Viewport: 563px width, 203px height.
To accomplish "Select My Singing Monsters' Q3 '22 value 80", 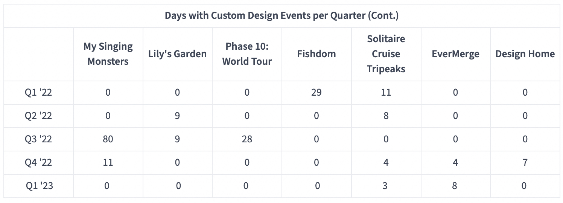I will coord(108,139).
